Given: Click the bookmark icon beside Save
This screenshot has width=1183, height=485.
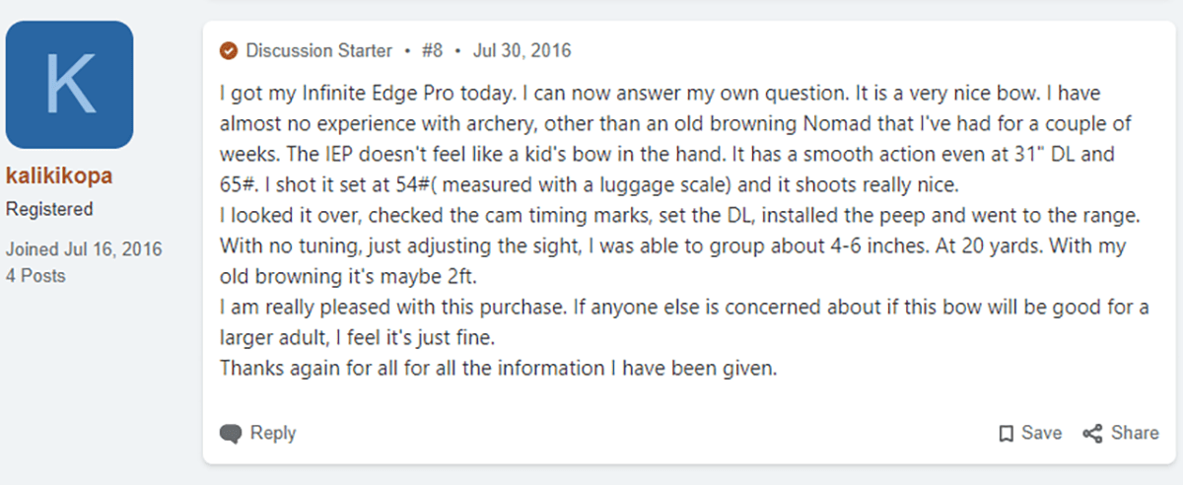Looking at the screenshot, I should [1006, 433].
